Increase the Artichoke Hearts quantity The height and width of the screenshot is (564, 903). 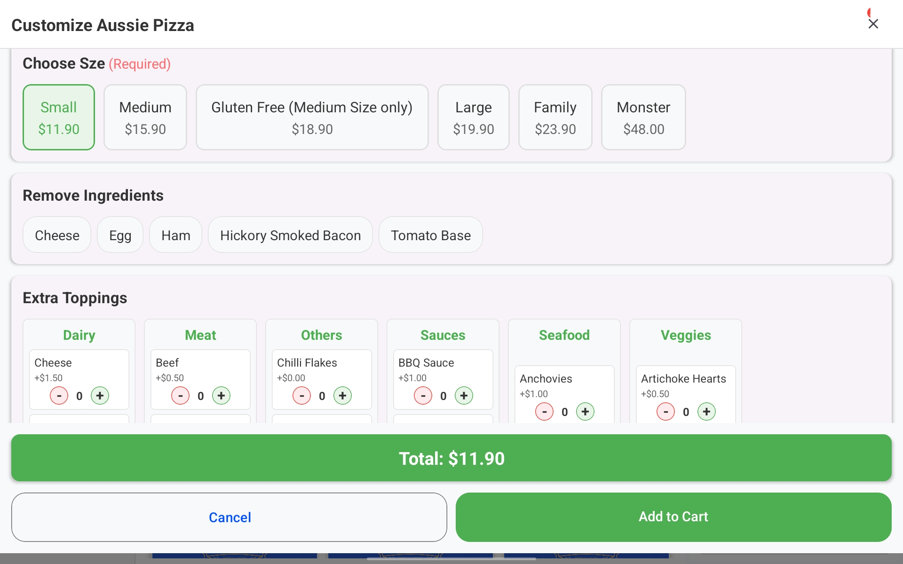click(706, 412)
